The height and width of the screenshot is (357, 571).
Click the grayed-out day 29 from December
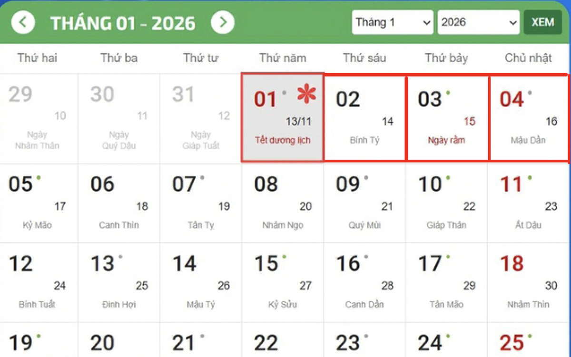pyautogui.click(x=38, y=116)
